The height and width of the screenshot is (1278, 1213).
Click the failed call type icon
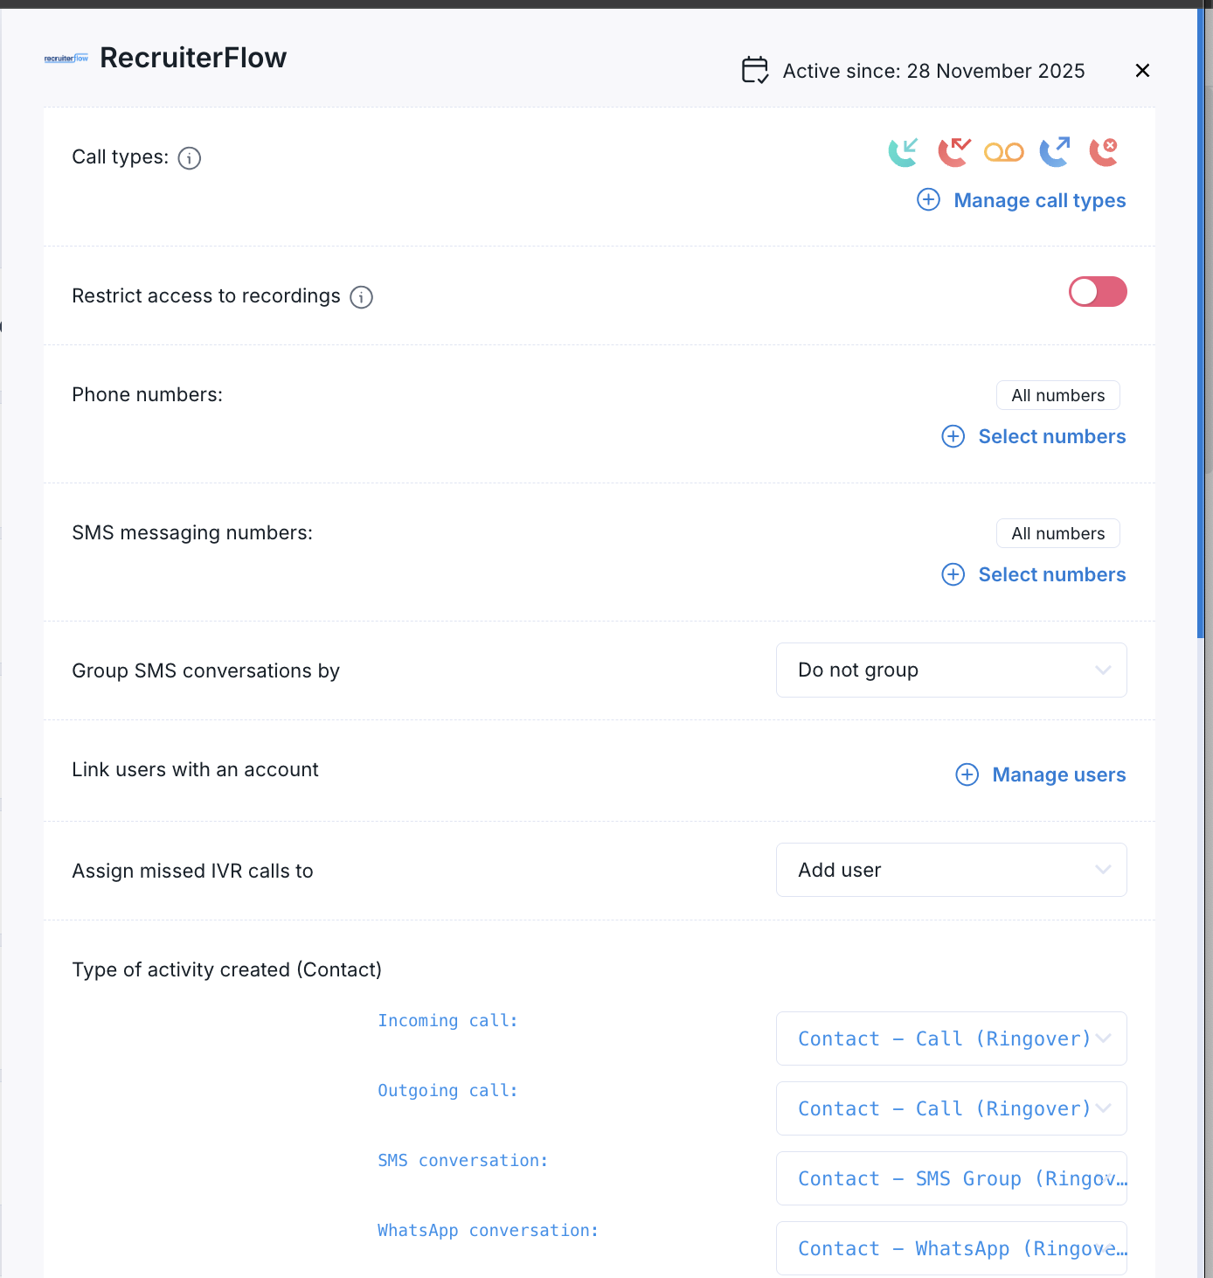click(1104, 152)
